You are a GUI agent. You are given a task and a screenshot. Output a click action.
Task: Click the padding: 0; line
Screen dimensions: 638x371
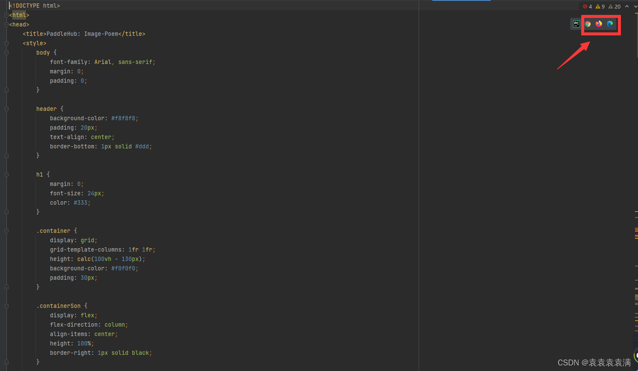click(x=68, y=81)
